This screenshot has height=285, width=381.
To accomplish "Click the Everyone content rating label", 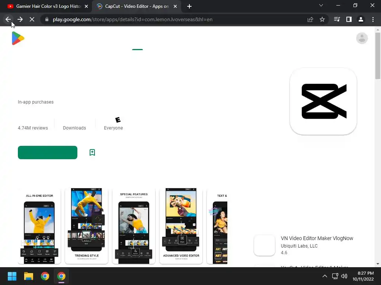I will point(113,128).
